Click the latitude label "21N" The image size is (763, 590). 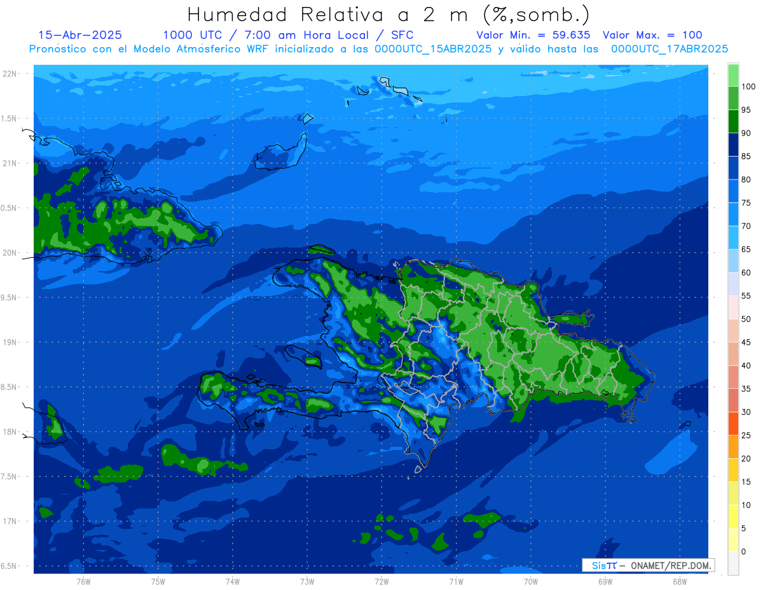(x=10, y=164)
